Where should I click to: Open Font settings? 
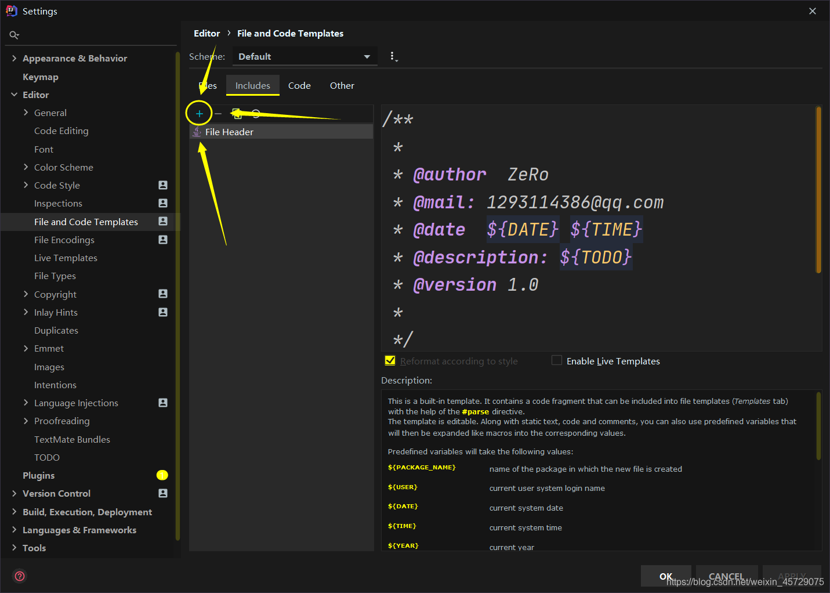click(44, 149)
